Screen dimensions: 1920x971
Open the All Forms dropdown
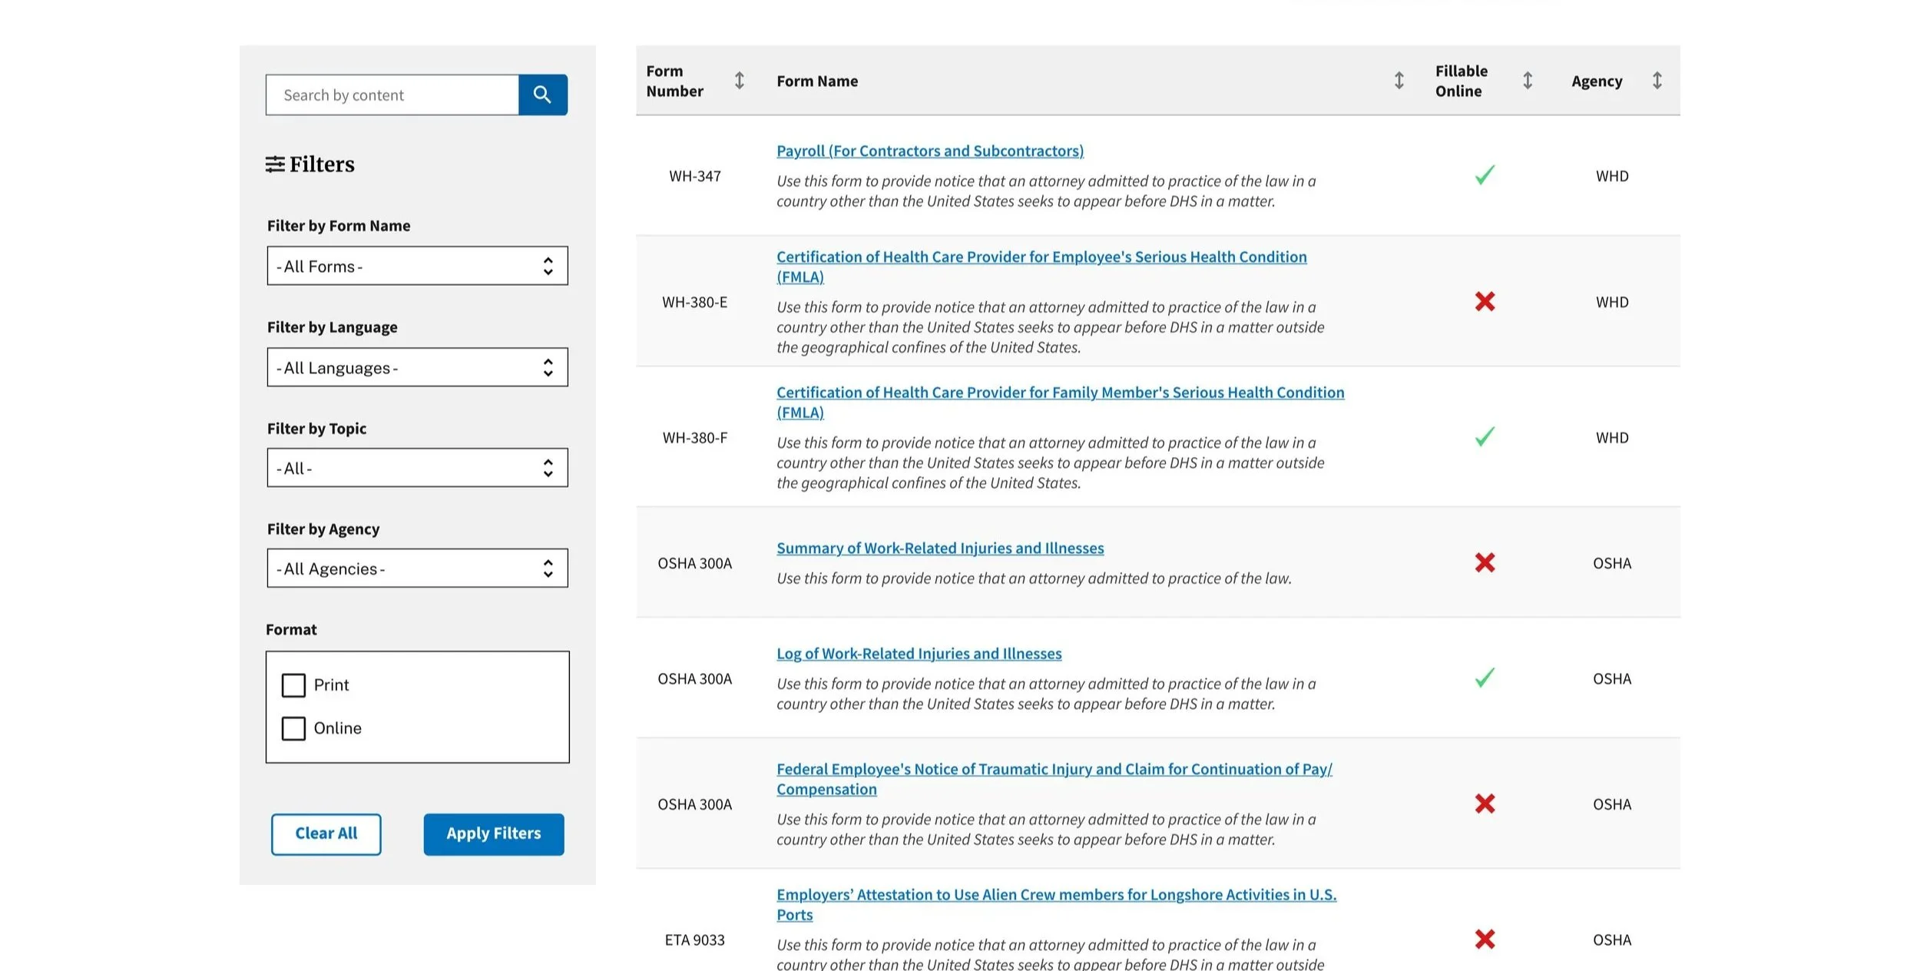coord(417,266)
